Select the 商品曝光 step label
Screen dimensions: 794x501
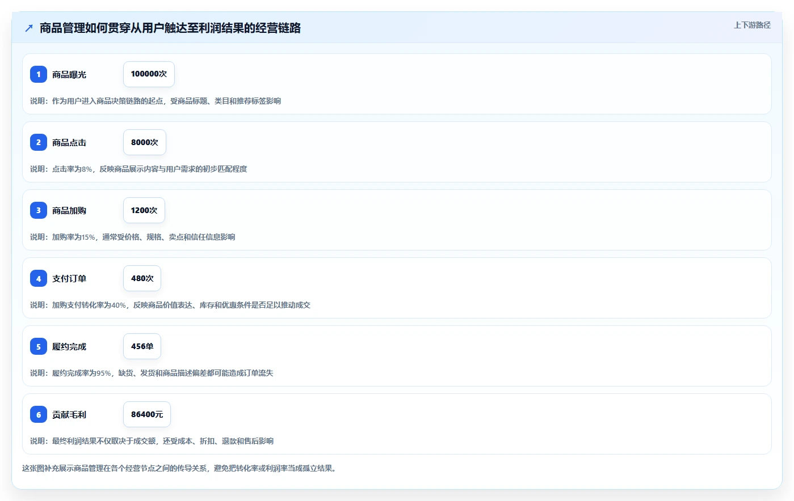coord(69,74)
